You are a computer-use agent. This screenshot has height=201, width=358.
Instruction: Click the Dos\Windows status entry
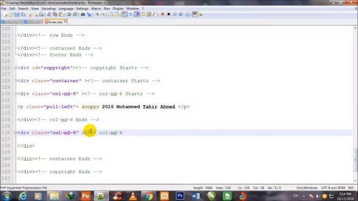point(307,188)
